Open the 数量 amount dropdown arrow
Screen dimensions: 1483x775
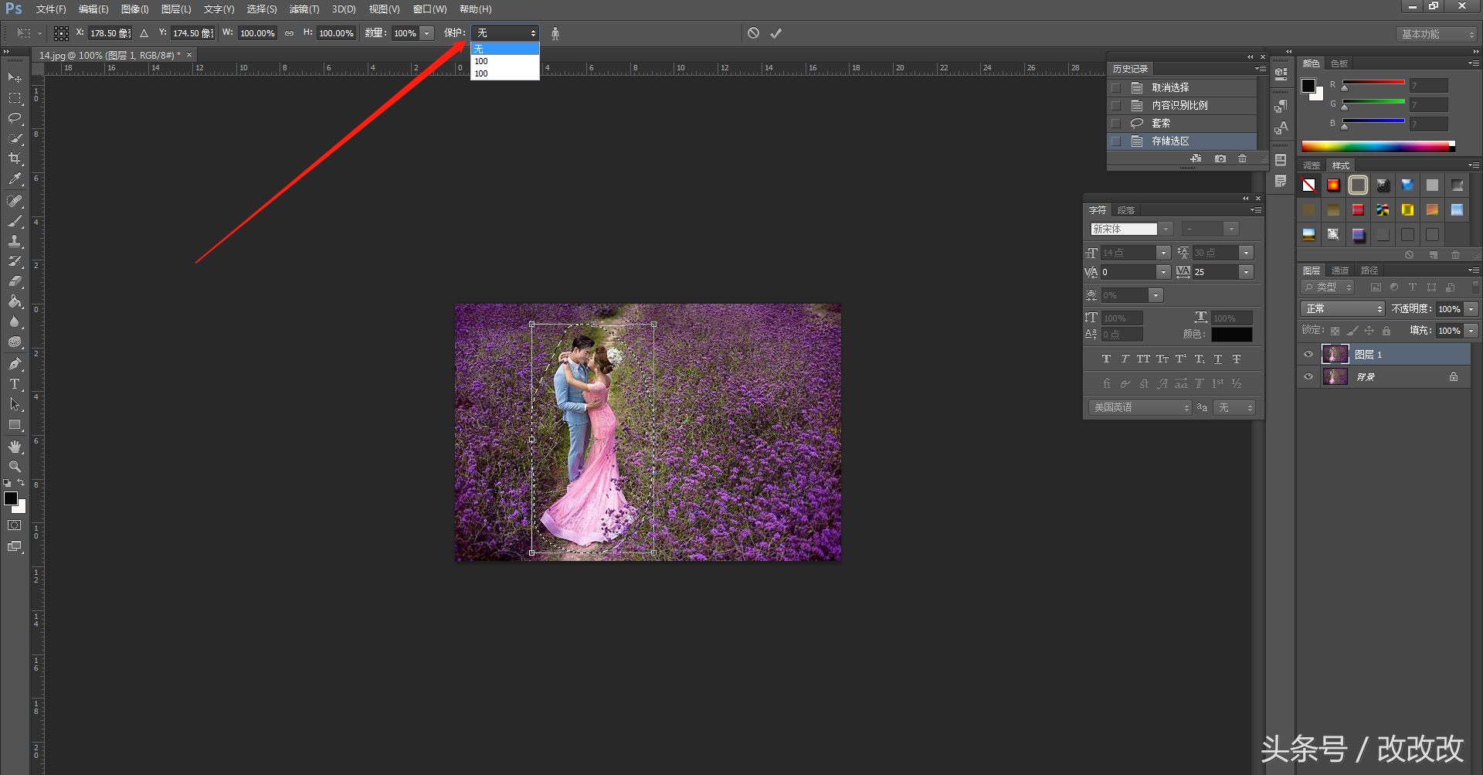[x=427, y=33]
